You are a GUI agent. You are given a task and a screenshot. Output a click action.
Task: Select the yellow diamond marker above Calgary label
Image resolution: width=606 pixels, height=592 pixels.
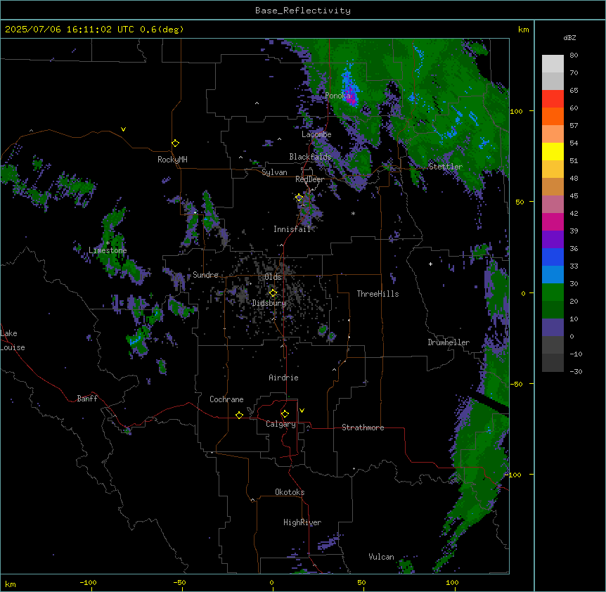(285, 414)
